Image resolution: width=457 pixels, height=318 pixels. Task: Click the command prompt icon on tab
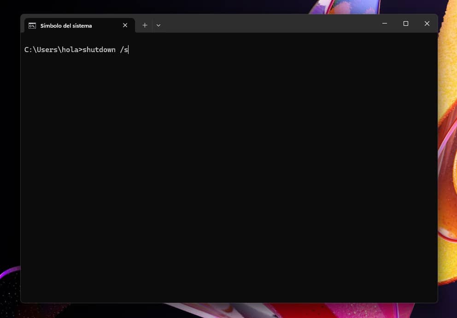coord(32,26)
